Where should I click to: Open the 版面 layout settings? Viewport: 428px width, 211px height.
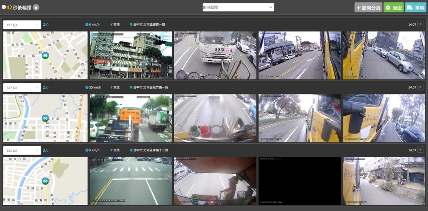(393, 8)
